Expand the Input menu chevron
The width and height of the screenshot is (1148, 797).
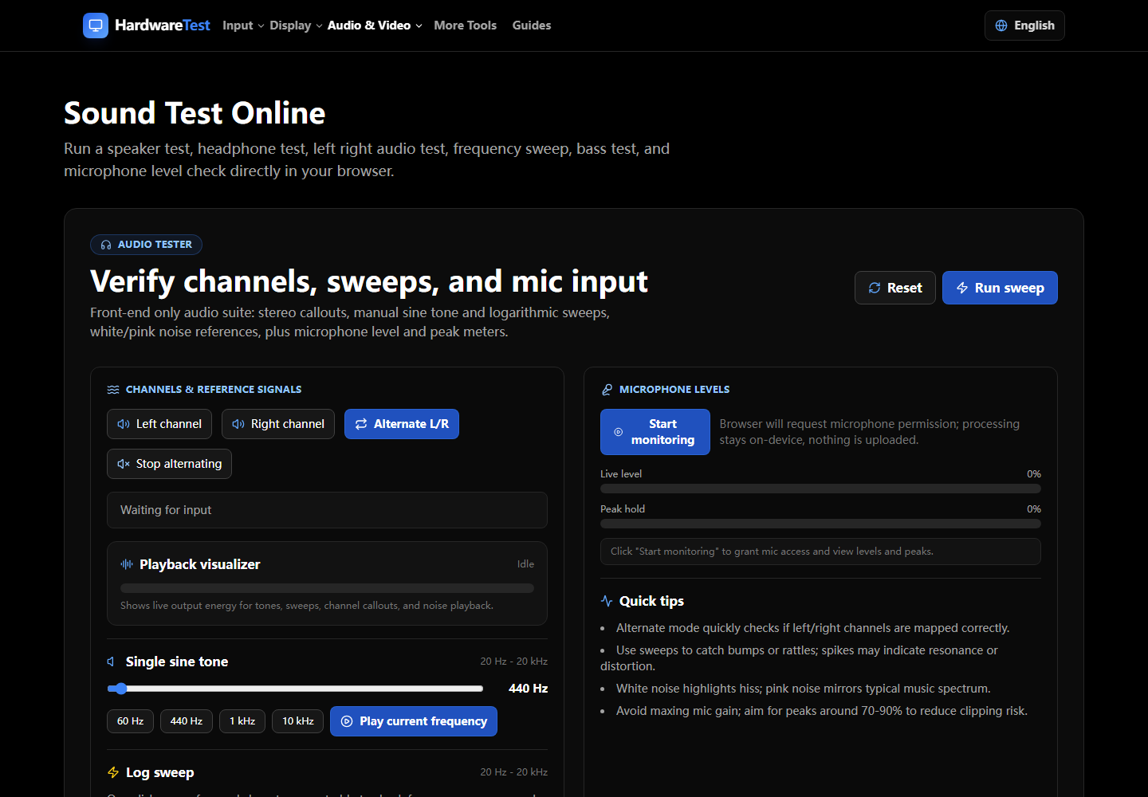tap(261, 26)
